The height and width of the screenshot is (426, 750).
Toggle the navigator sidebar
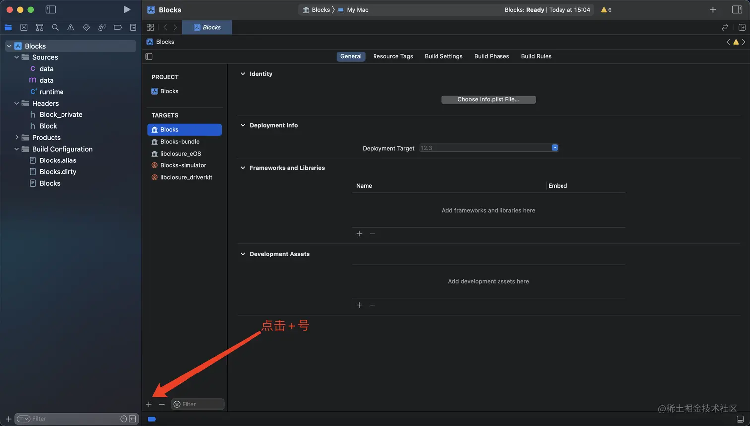pyautogui.click(x=51, y=9)
